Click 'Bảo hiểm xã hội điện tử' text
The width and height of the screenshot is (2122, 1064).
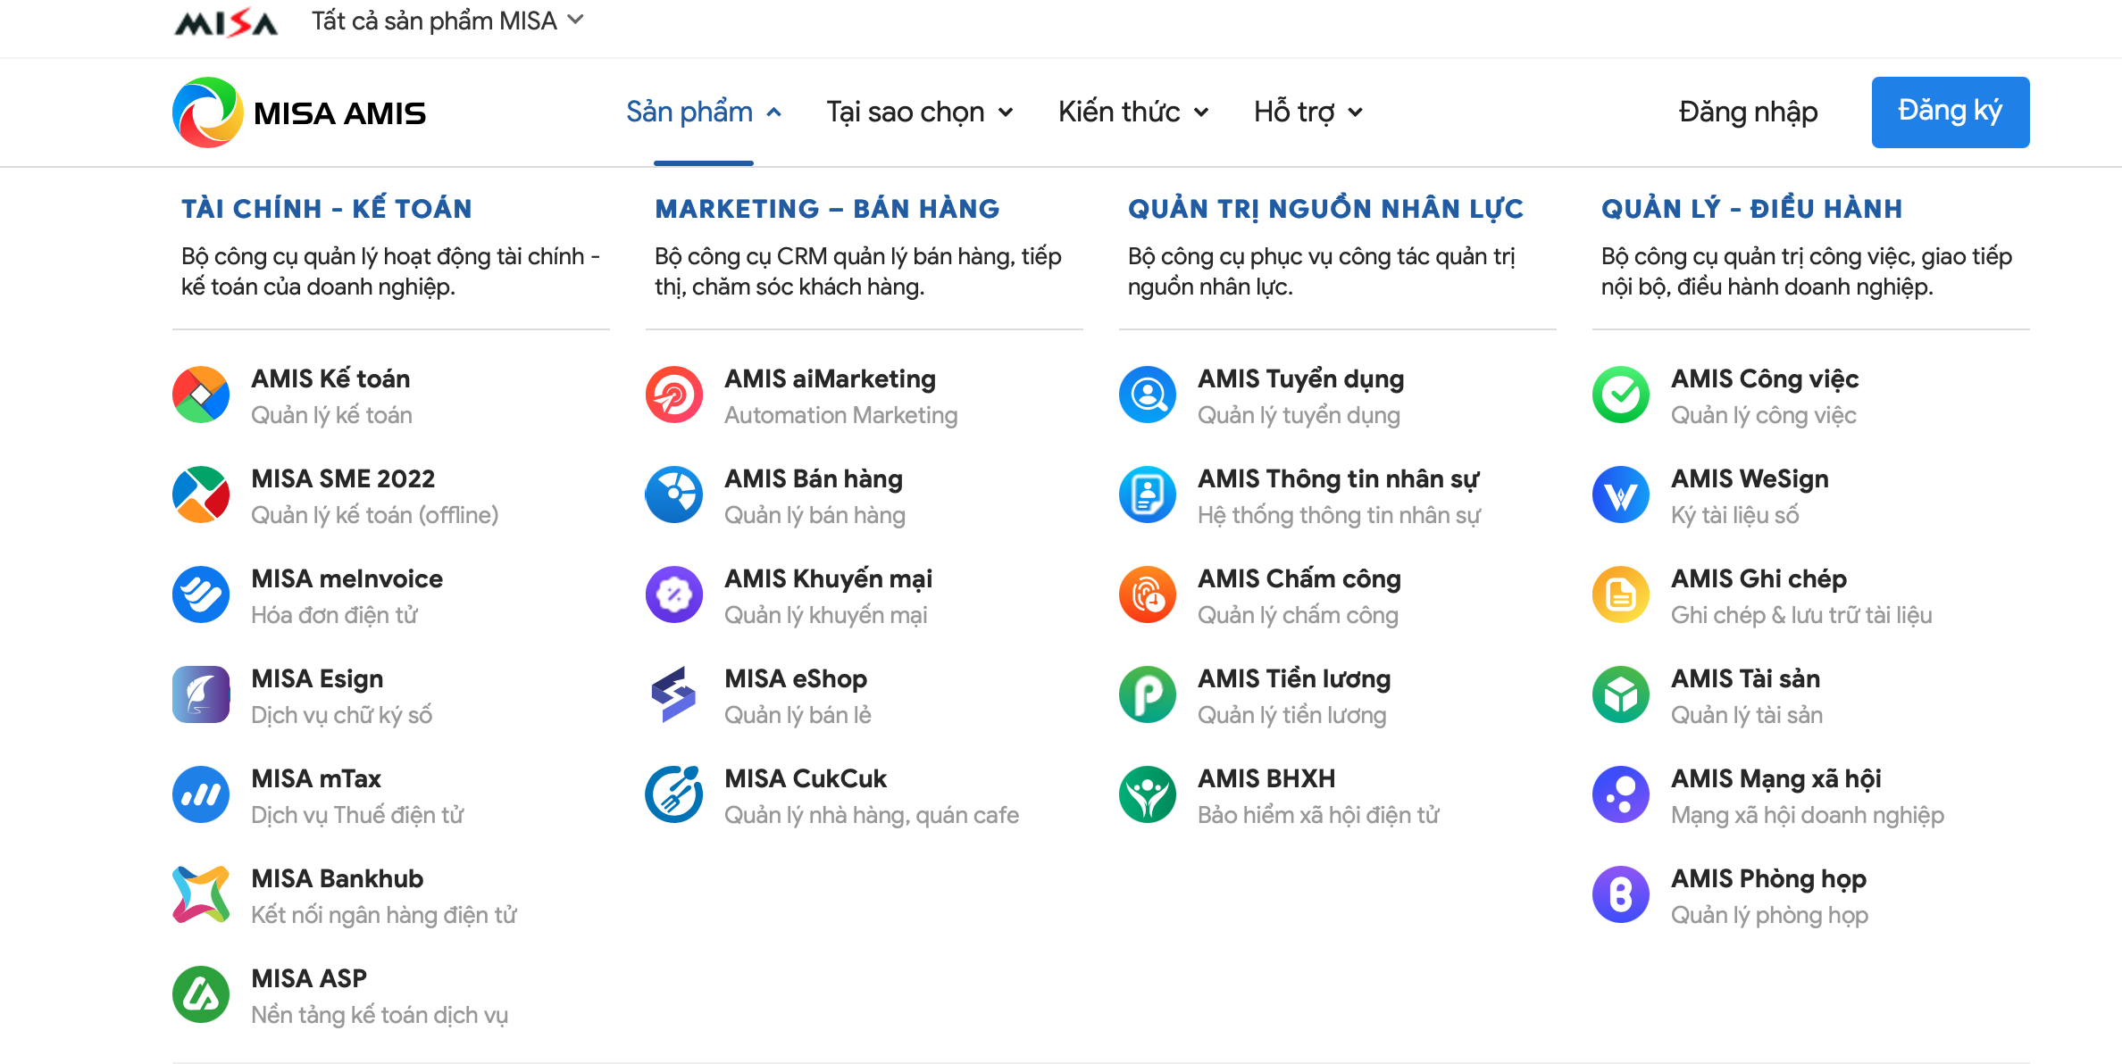[x=1318, y=815]
